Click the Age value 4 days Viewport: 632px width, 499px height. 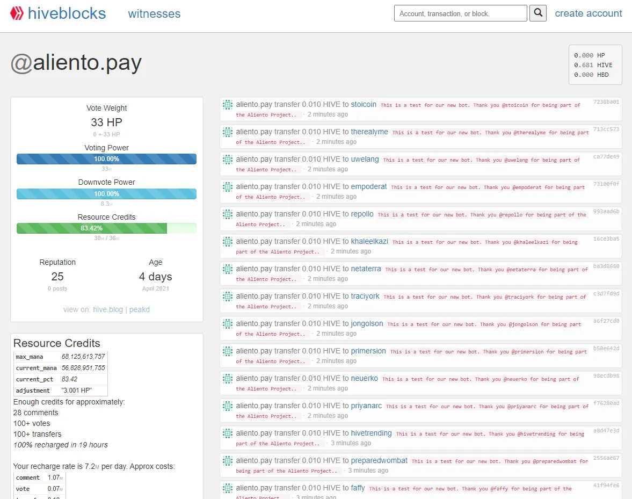pyautogui.click(x=156, y=277)
